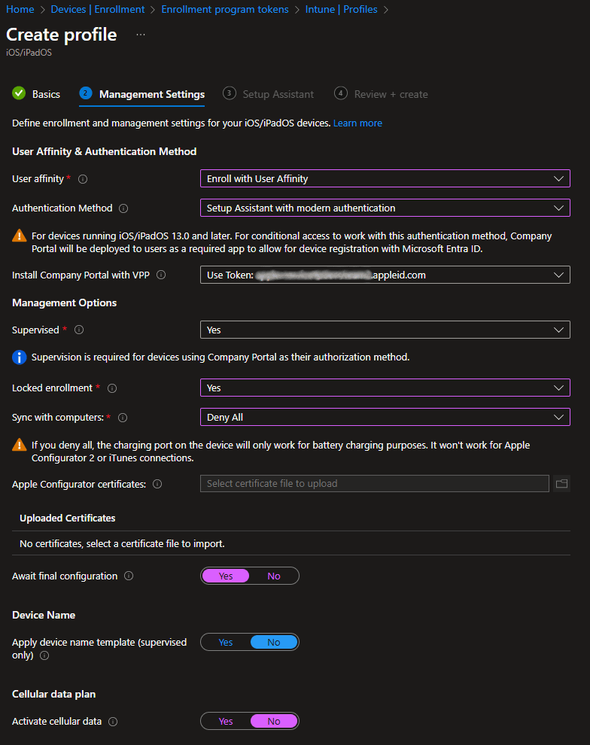Click info icon beside Locked enrollment
This screenshot has height=745, width=590.
tap(112, 388)
